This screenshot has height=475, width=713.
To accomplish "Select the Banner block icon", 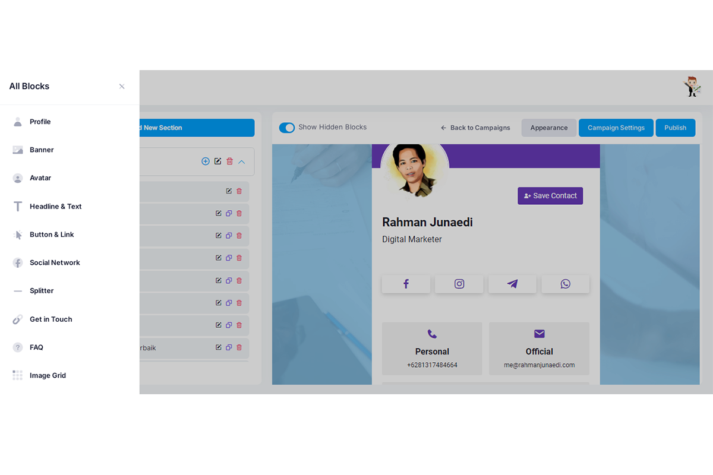I will pos(18,150).
